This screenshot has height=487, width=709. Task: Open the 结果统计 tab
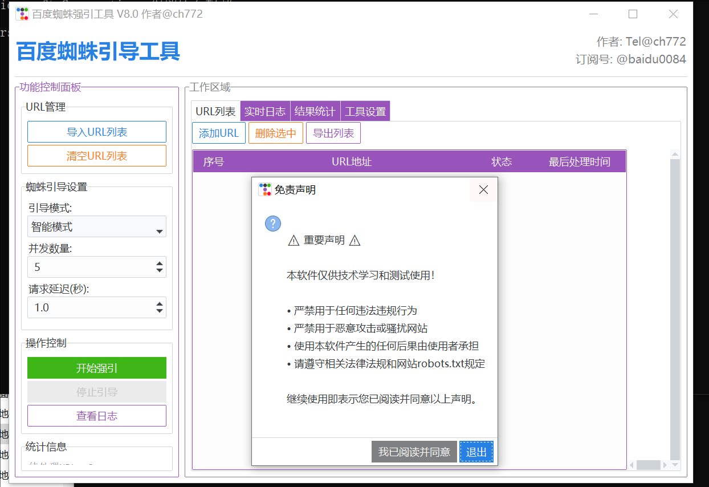point(315,111)
